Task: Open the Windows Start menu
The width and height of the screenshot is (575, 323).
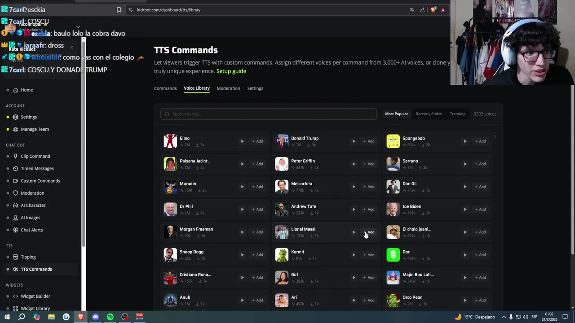Action: pyautogui.click(x=7, y=317)
